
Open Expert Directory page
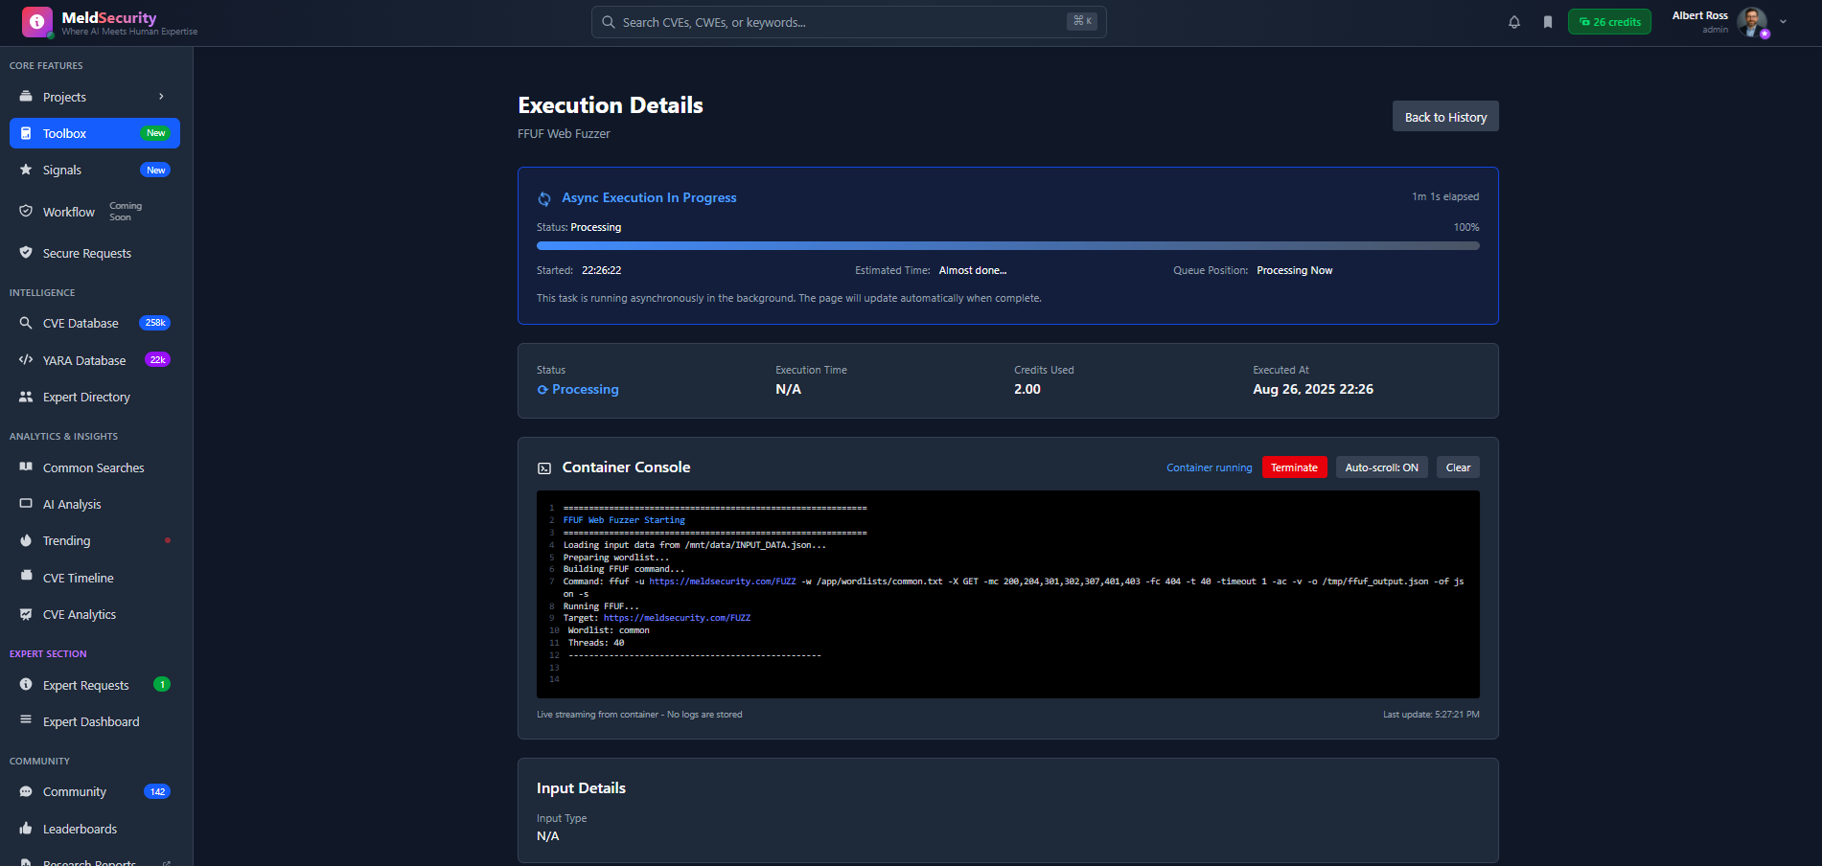(95, 397)
